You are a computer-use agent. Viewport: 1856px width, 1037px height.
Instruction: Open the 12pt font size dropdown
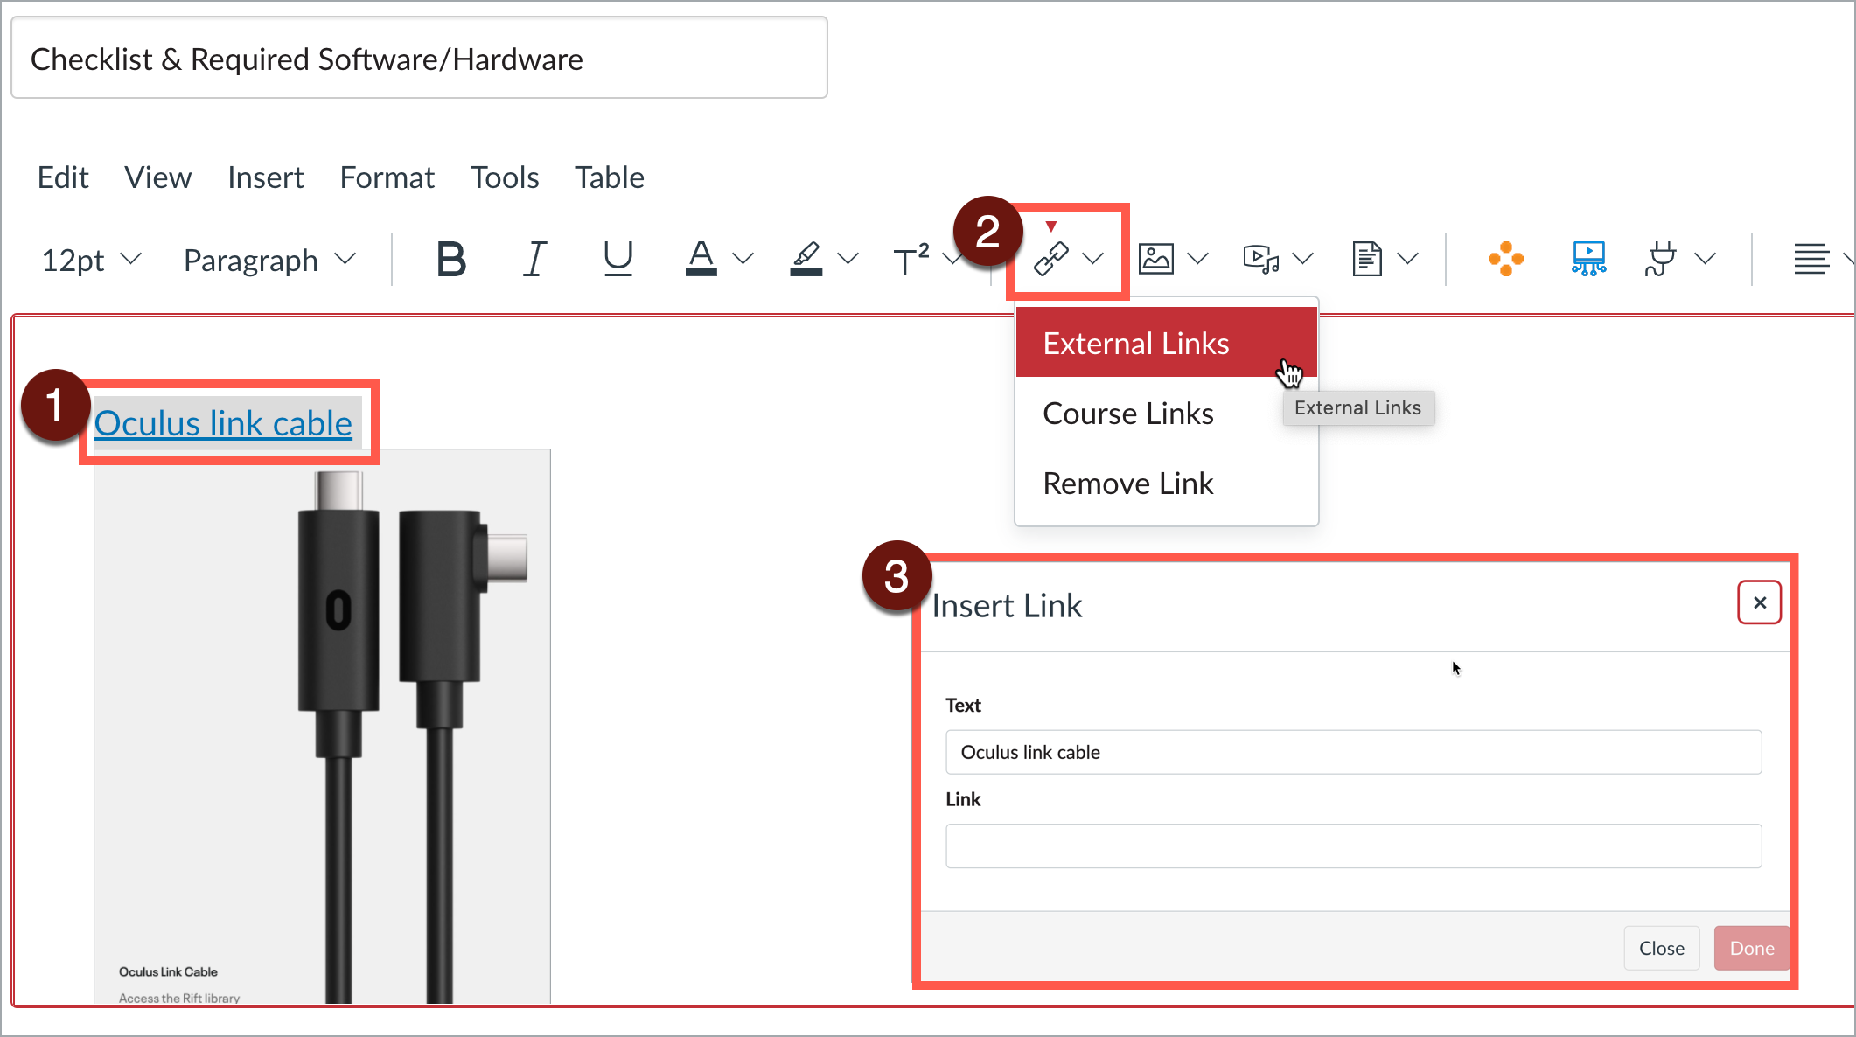(x=87, y=259)
